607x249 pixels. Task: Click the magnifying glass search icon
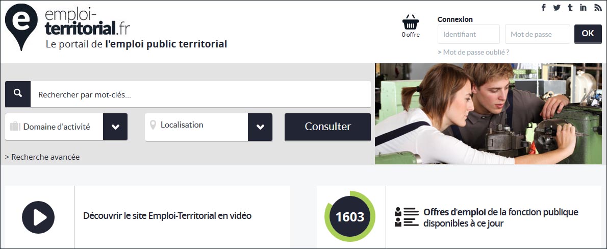18,94
